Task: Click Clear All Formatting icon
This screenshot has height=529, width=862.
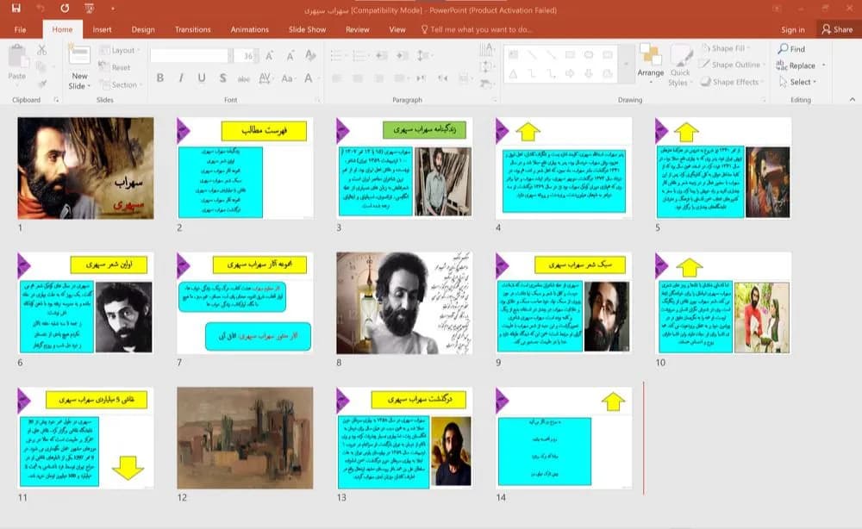Action: click(310, 55)
